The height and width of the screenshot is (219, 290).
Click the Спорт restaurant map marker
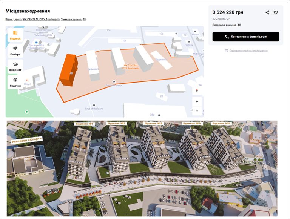pyautogui.click(x=27, y=81)
